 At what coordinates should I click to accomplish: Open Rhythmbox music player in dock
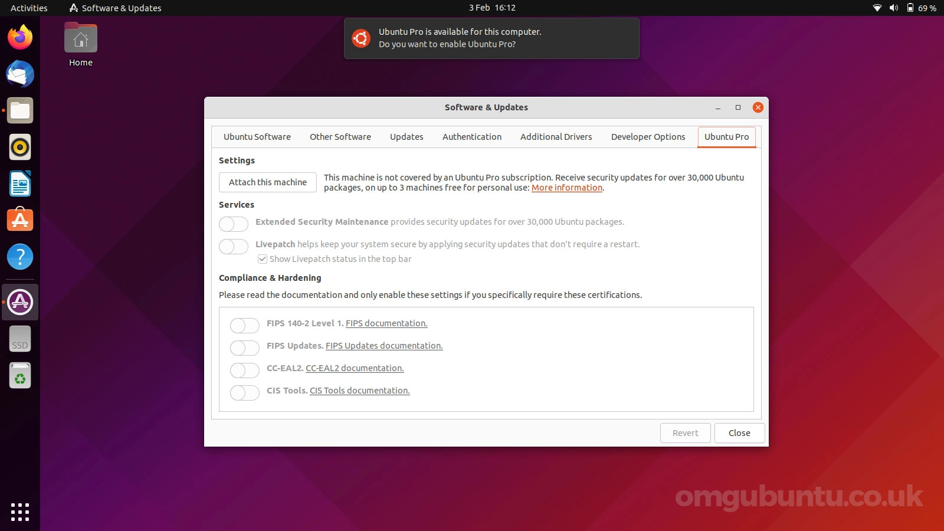20,147
